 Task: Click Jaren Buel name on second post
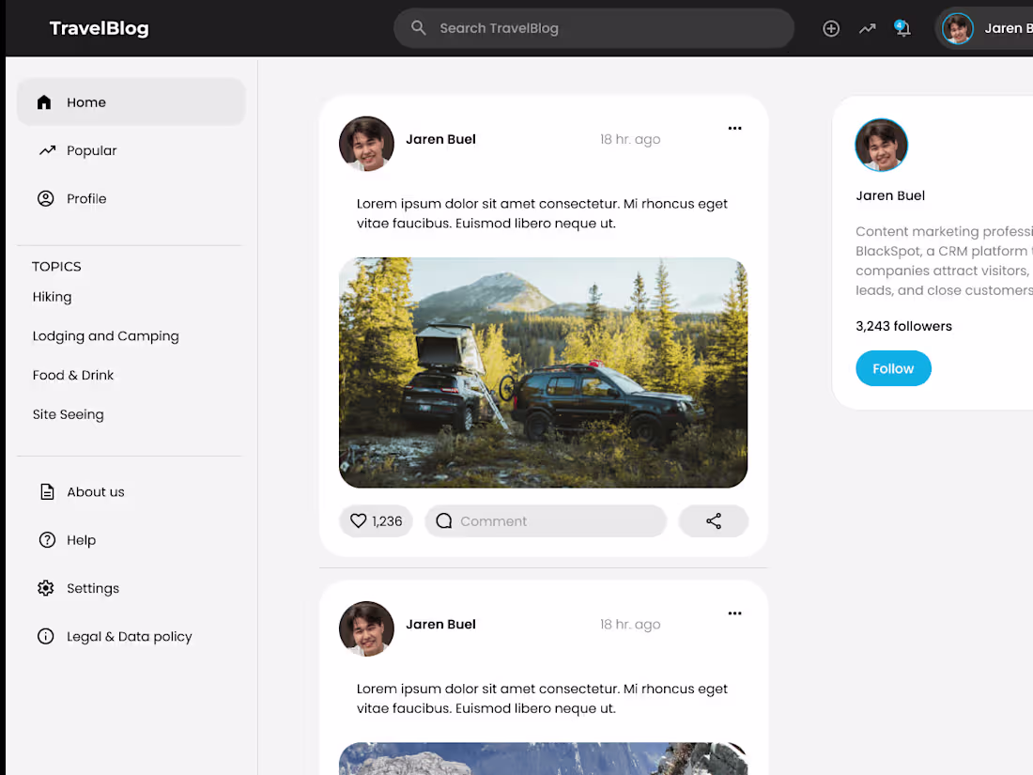(440, 624)
